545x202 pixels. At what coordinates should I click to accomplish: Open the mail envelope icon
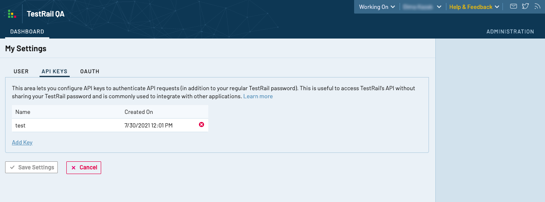(x=514, y=6)
